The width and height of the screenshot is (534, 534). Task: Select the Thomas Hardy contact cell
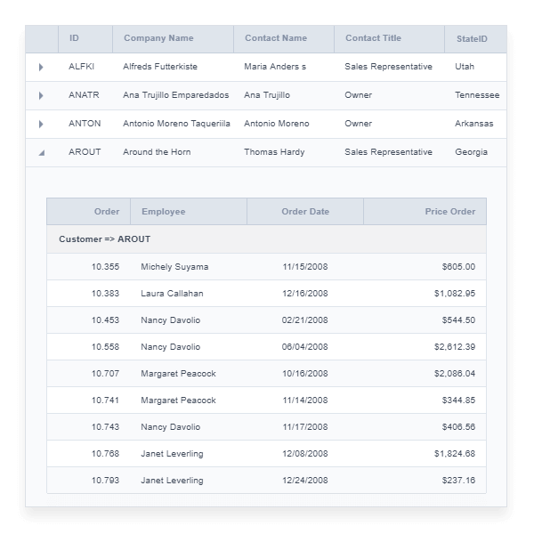click(284, 152)
